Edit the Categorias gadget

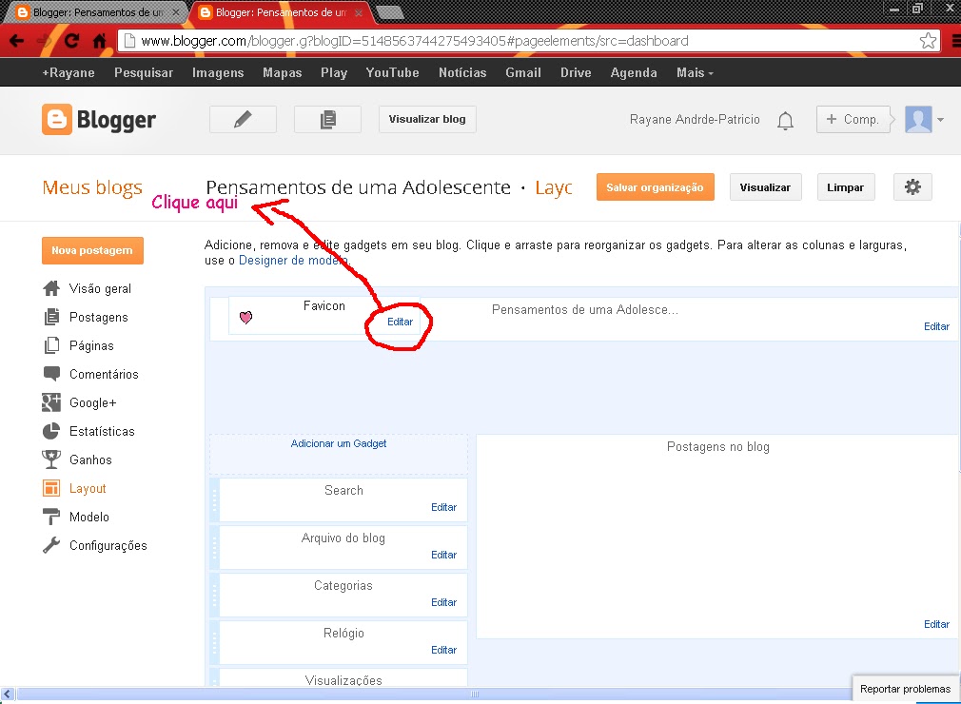[x=443, y=602]
